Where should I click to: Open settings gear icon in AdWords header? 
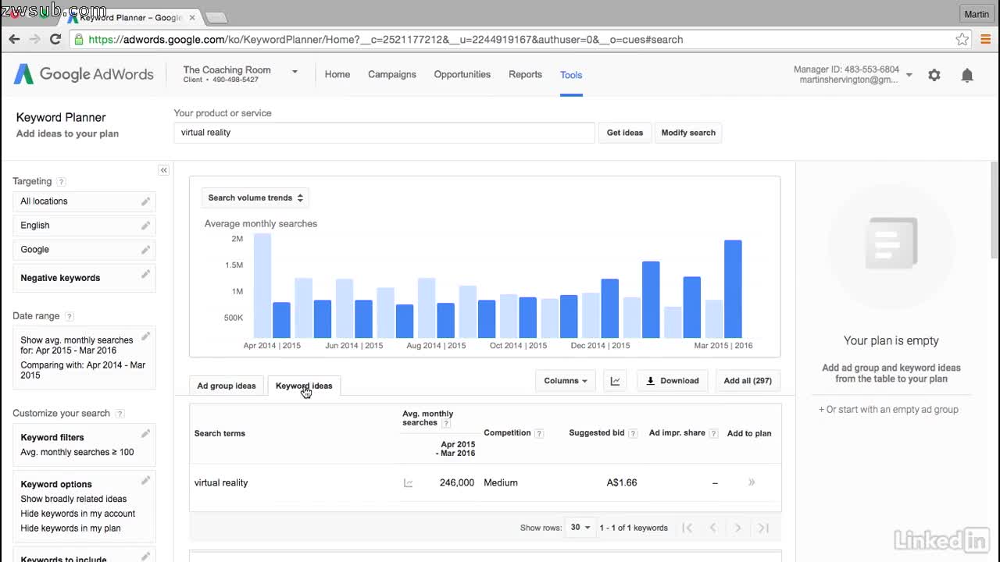(x=934, y=75)
